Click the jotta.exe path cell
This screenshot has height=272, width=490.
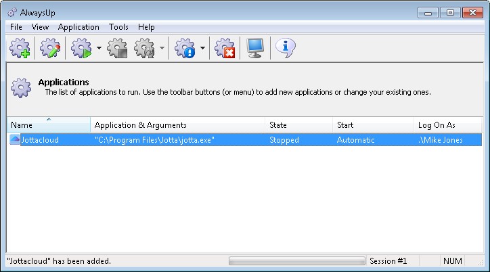[x=154, y=140]
